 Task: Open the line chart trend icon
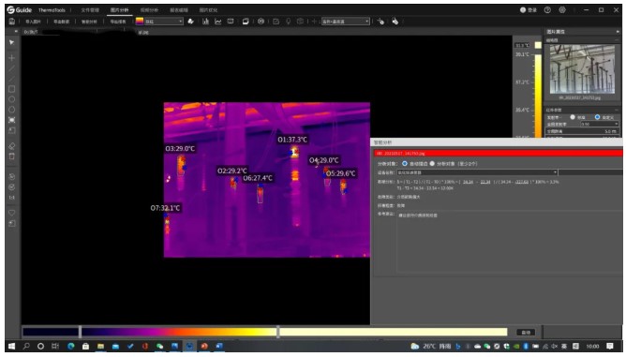pyautogui.click(x=218, y=22)
